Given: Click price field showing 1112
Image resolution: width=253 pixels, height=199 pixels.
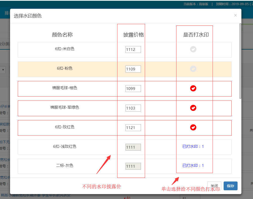Looking at the screenshot, I should tap(133, 50).
